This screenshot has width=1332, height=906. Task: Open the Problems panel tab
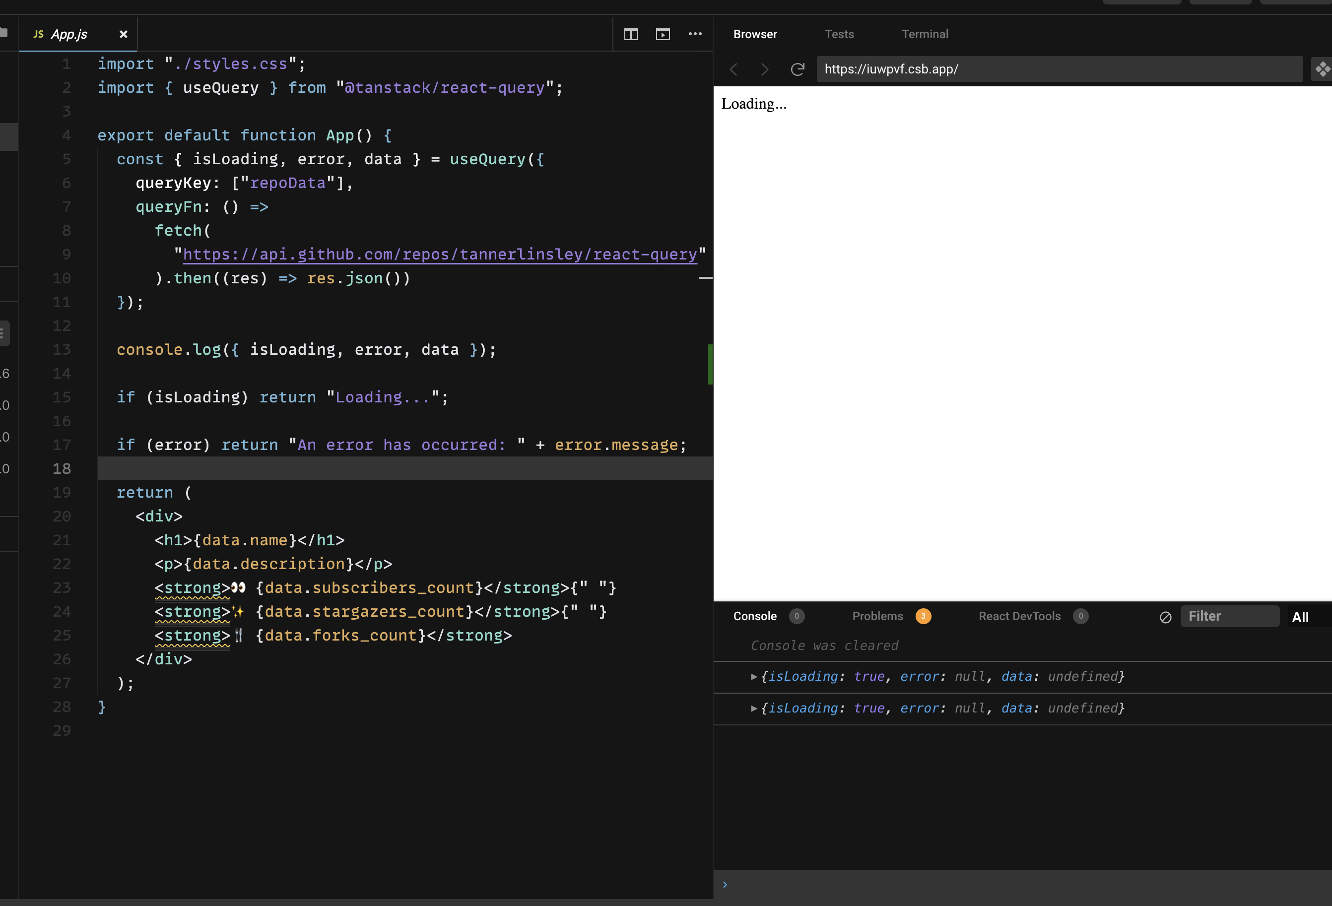(877, 616)
